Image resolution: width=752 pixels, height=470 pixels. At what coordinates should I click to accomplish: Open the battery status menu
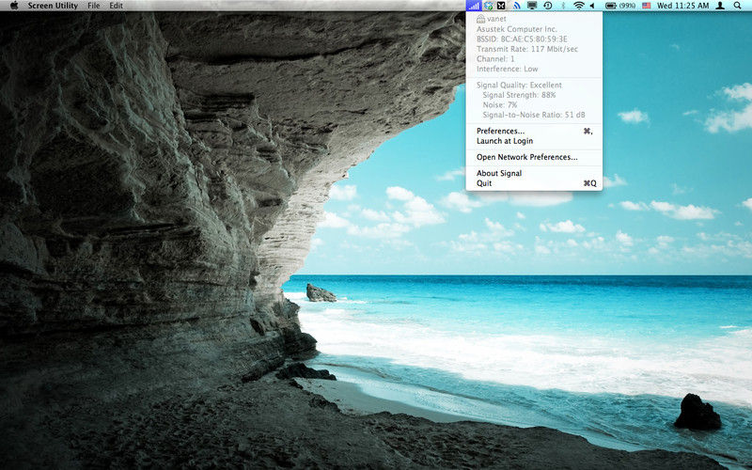[619, 6]
